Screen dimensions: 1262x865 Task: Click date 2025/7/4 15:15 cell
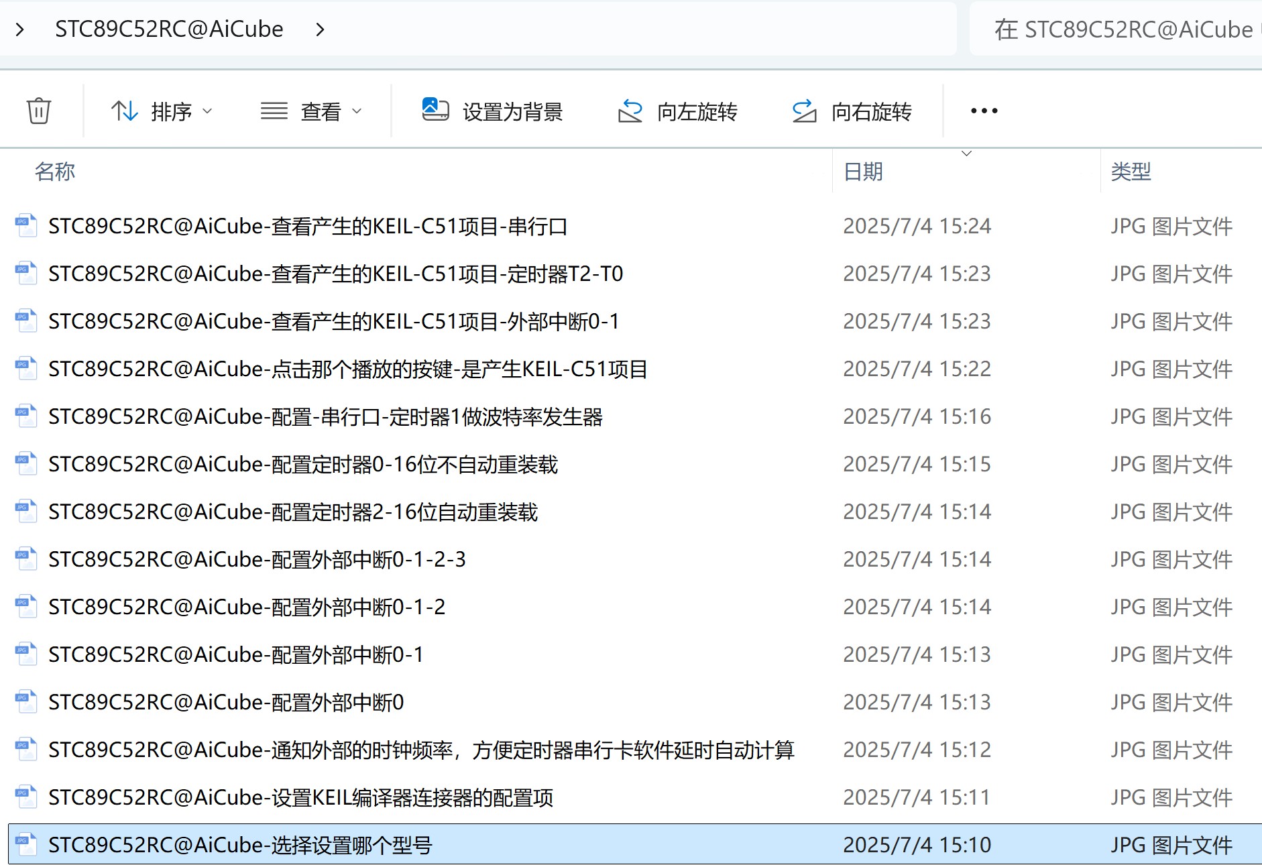(917, 465)
